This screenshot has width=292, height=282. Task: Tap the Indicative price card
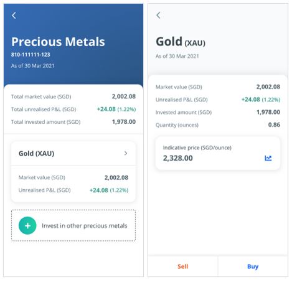coord(218,153)
